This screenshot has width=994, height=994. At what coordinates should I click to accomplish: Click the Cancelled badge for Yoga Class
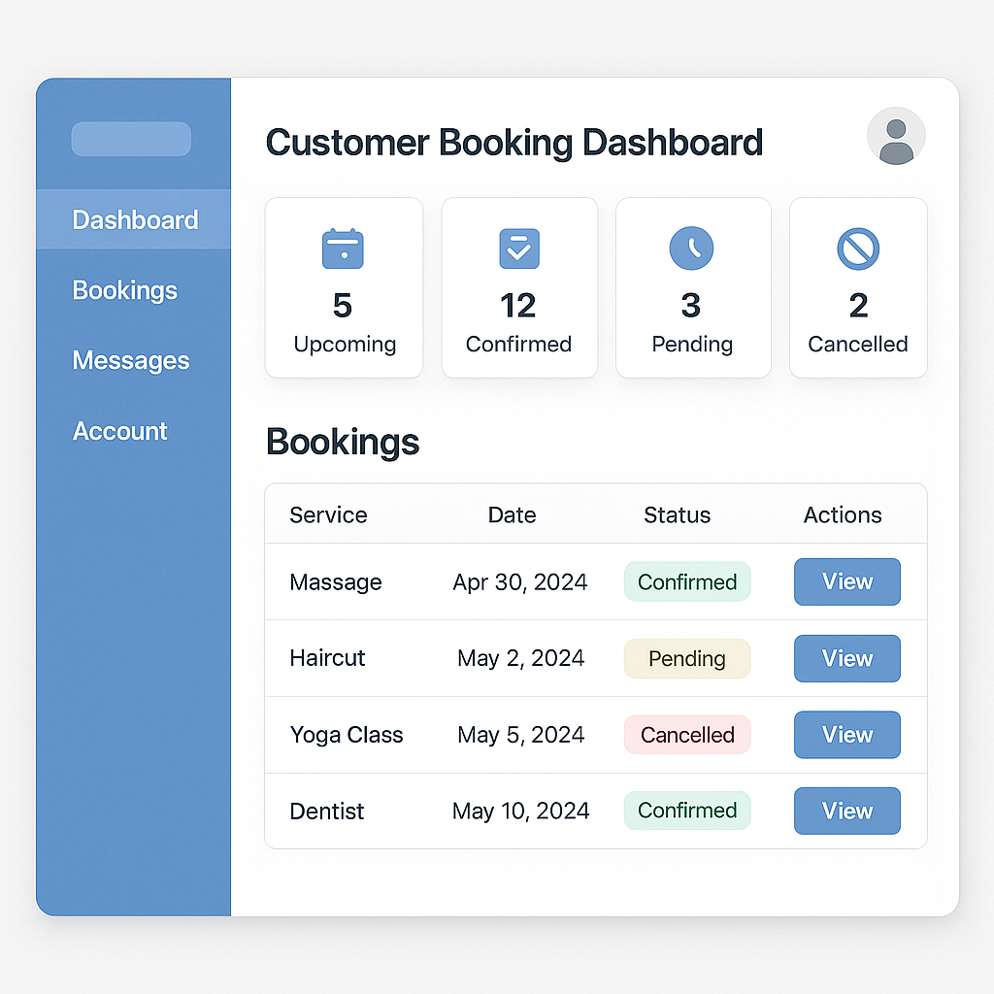click(687, 735)
